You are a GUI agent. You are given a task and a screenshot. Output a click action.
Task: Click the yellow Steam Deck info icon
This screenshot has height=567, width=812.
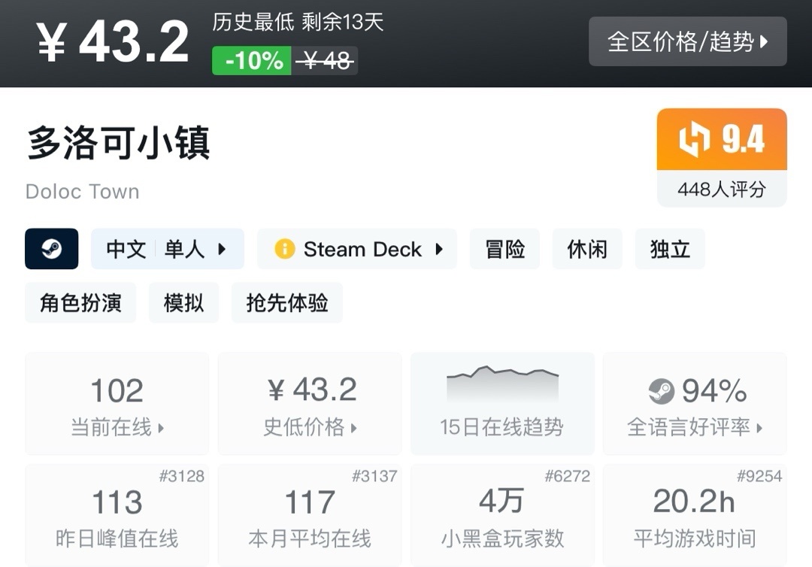[284, 249]
